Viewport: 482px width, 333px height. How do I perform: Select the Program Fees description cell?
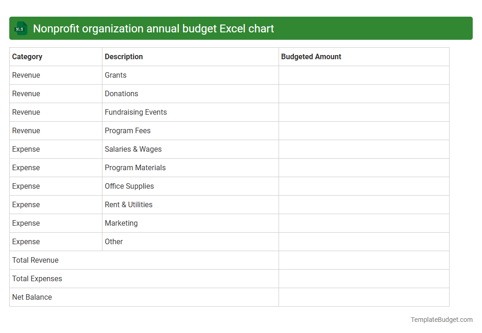click(127, 130)
